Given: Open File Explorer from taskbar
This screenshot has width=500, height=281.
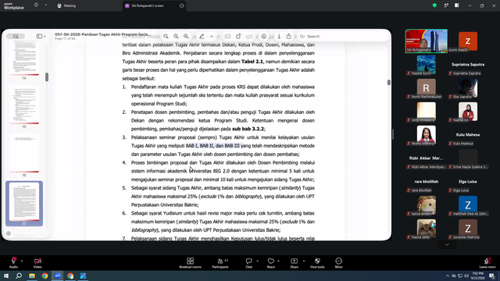Looking at the screenshot, I should click(x=32, y=276).
